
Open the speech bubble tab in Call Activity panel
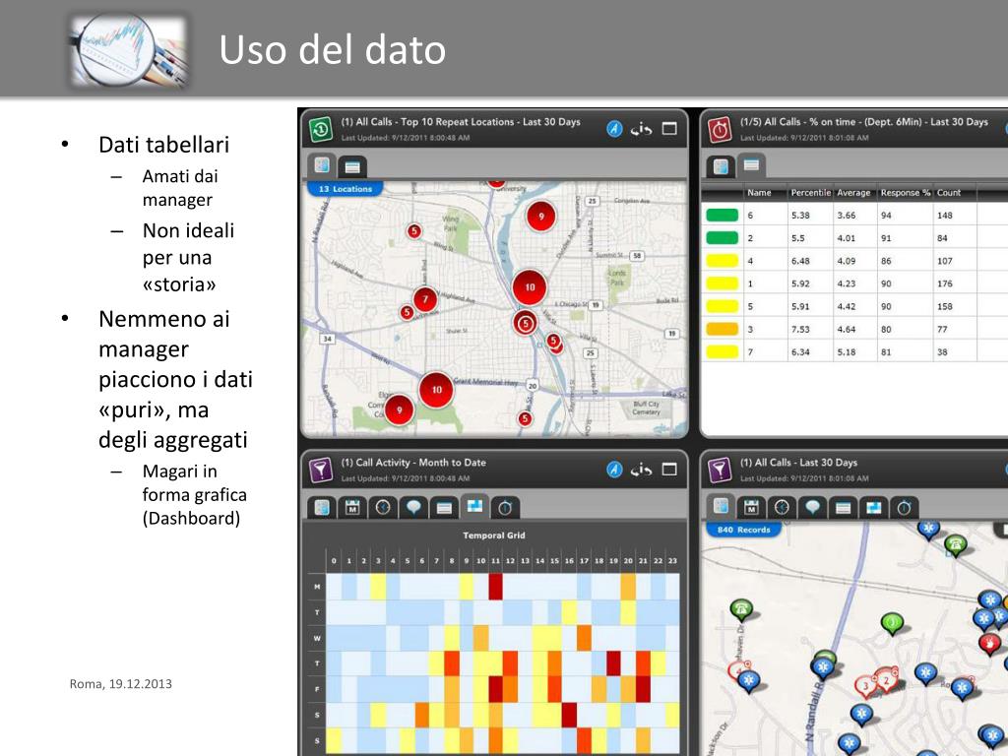click(413, 508)
